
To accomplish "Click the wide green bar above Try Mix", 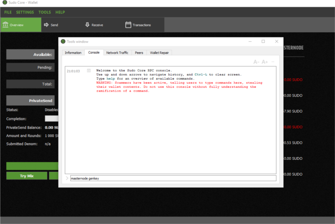I will (x=32, y=166).
